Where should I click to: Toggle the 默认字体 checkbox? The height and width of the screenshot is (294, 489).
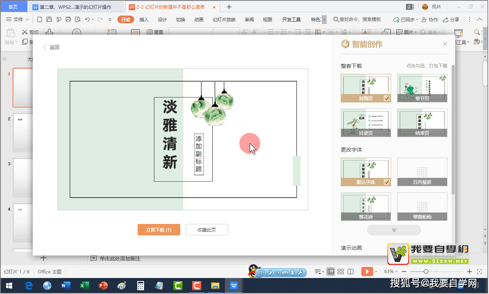coord(387,182)
